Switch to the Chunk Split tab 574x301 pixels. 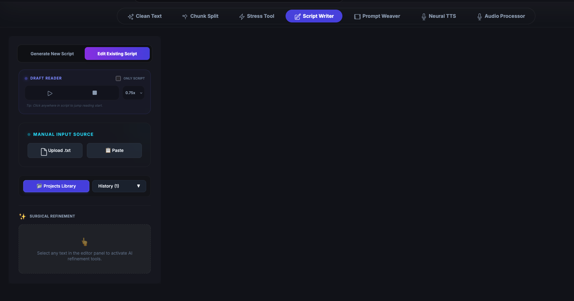point(200,16)
